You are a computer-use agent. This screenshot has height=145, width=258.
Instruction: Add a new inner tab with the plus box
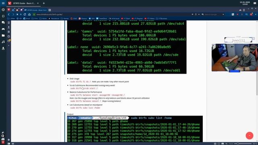click(50, 10)
